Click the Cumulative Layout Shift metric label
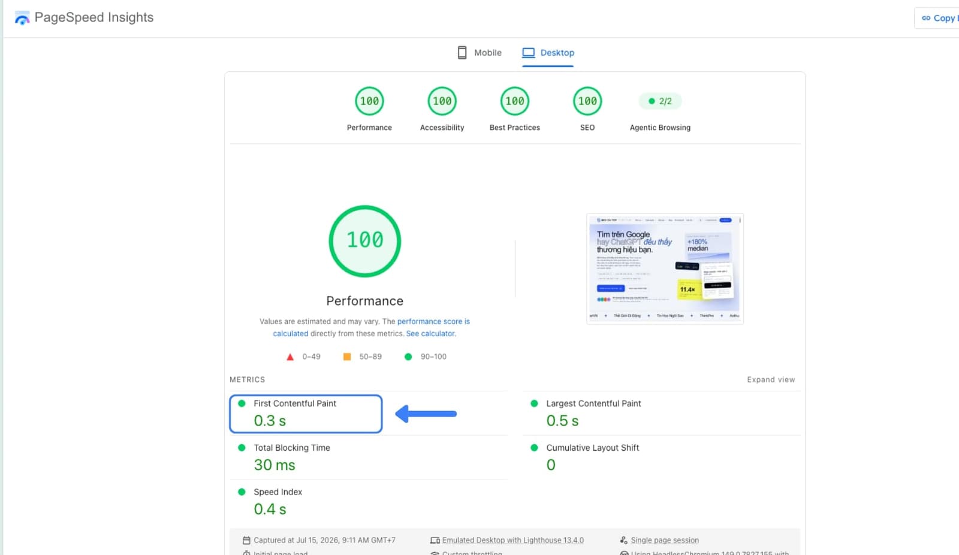This screenshot has width=959, height=555. coord(593,448)
